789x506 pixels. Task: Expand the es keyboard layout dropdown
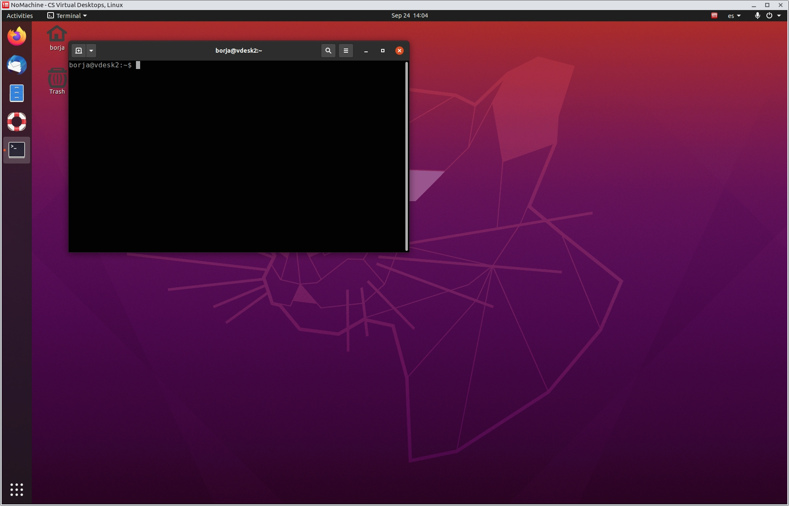pos(734,15)
